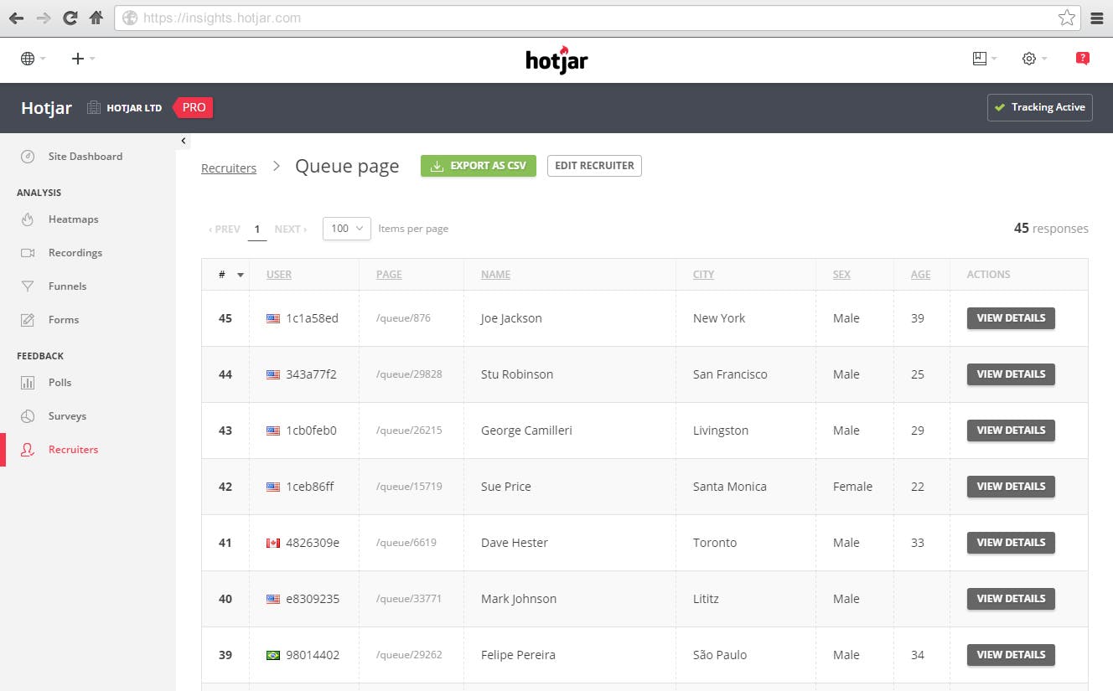
Task: Go back via Recruiters breadcrumb link
Action: tap(229, 168)
